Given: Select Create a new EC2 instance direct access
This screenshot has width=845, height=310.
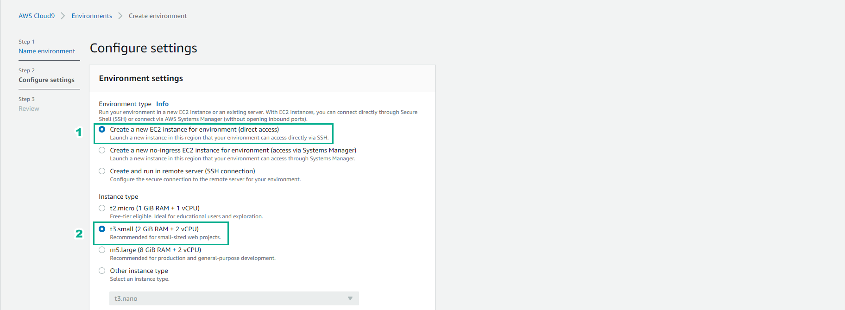Looking at the screenshot, I should (x=102, y=129).
